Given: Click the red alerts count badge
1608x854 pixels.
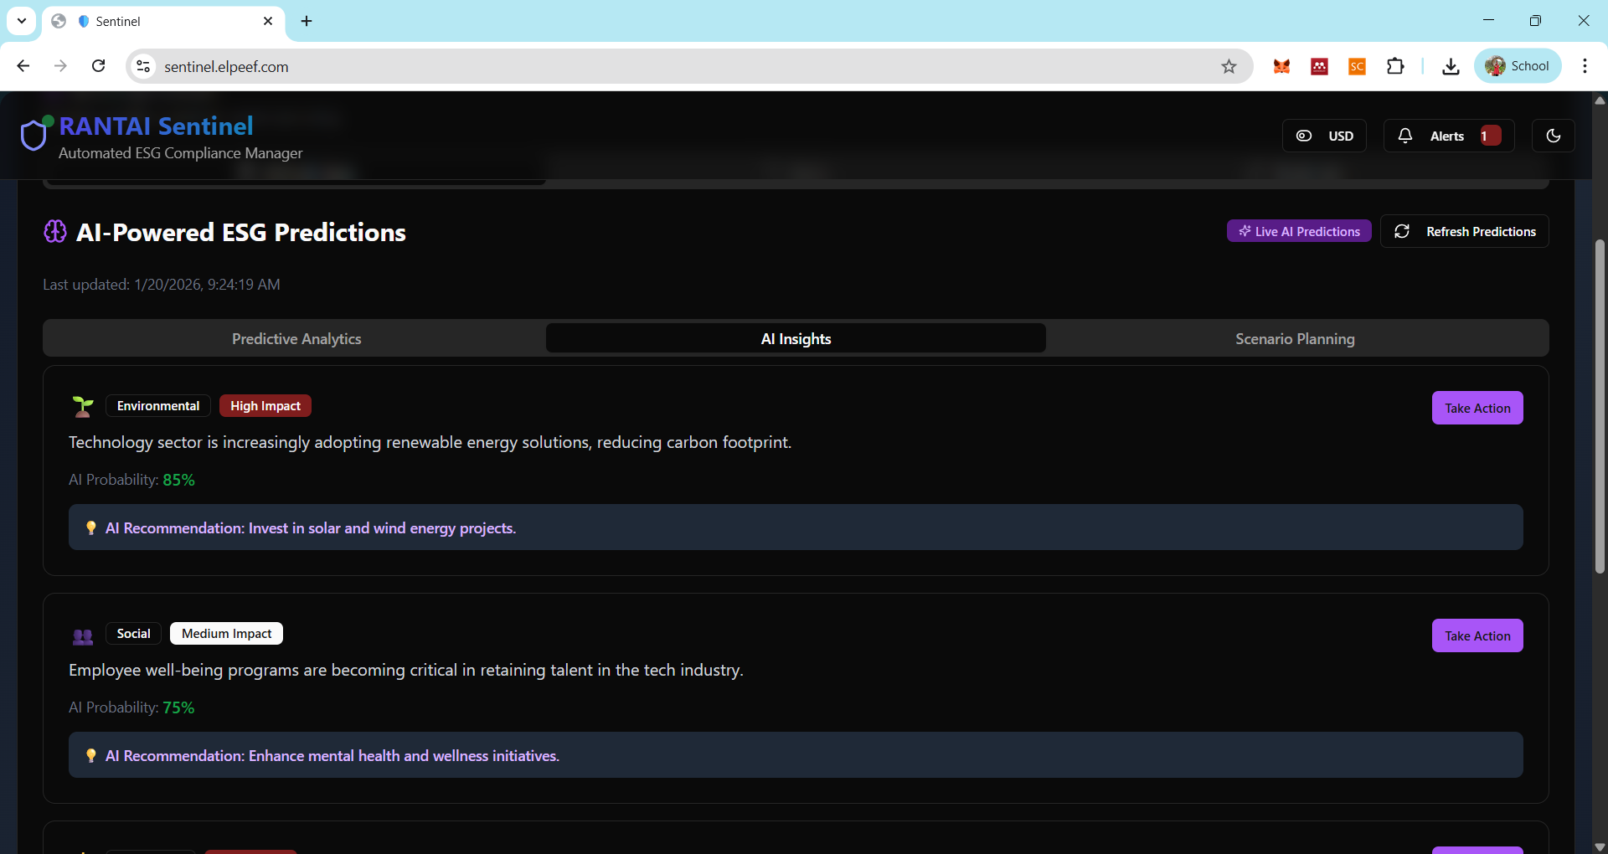Looking at the screenshot, I should (1490, 136).
